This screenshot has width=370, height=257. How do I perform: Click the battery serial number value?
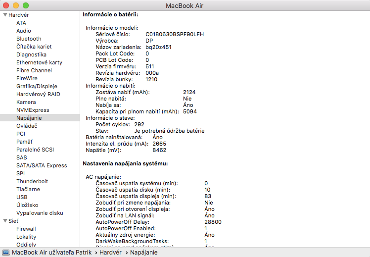point(175,34)
